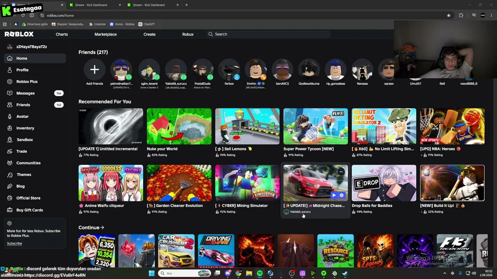
Task: Focus the Roblox Search field
Action: point(268,34)
